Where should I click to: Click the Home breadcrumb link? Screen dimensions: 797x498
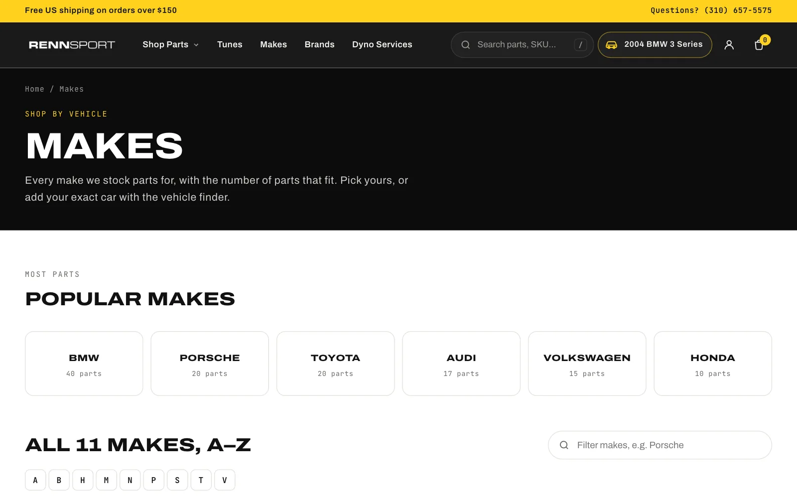click(x=34, y=89)
